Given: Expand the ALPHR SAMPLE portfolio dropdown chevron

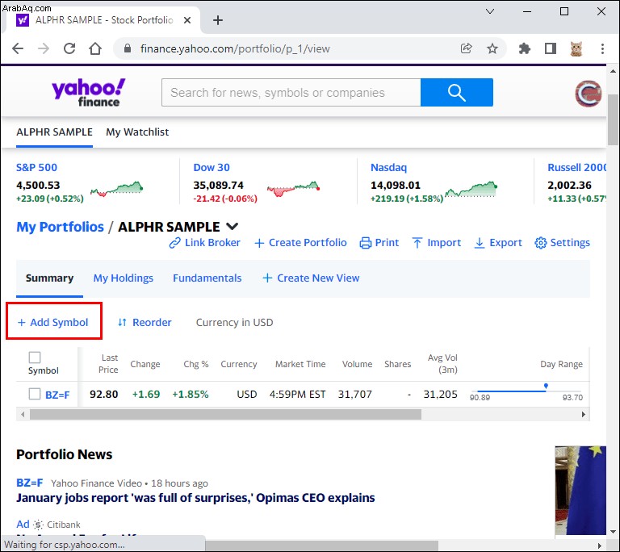Looking at the screenshot, I should point(232,227).
